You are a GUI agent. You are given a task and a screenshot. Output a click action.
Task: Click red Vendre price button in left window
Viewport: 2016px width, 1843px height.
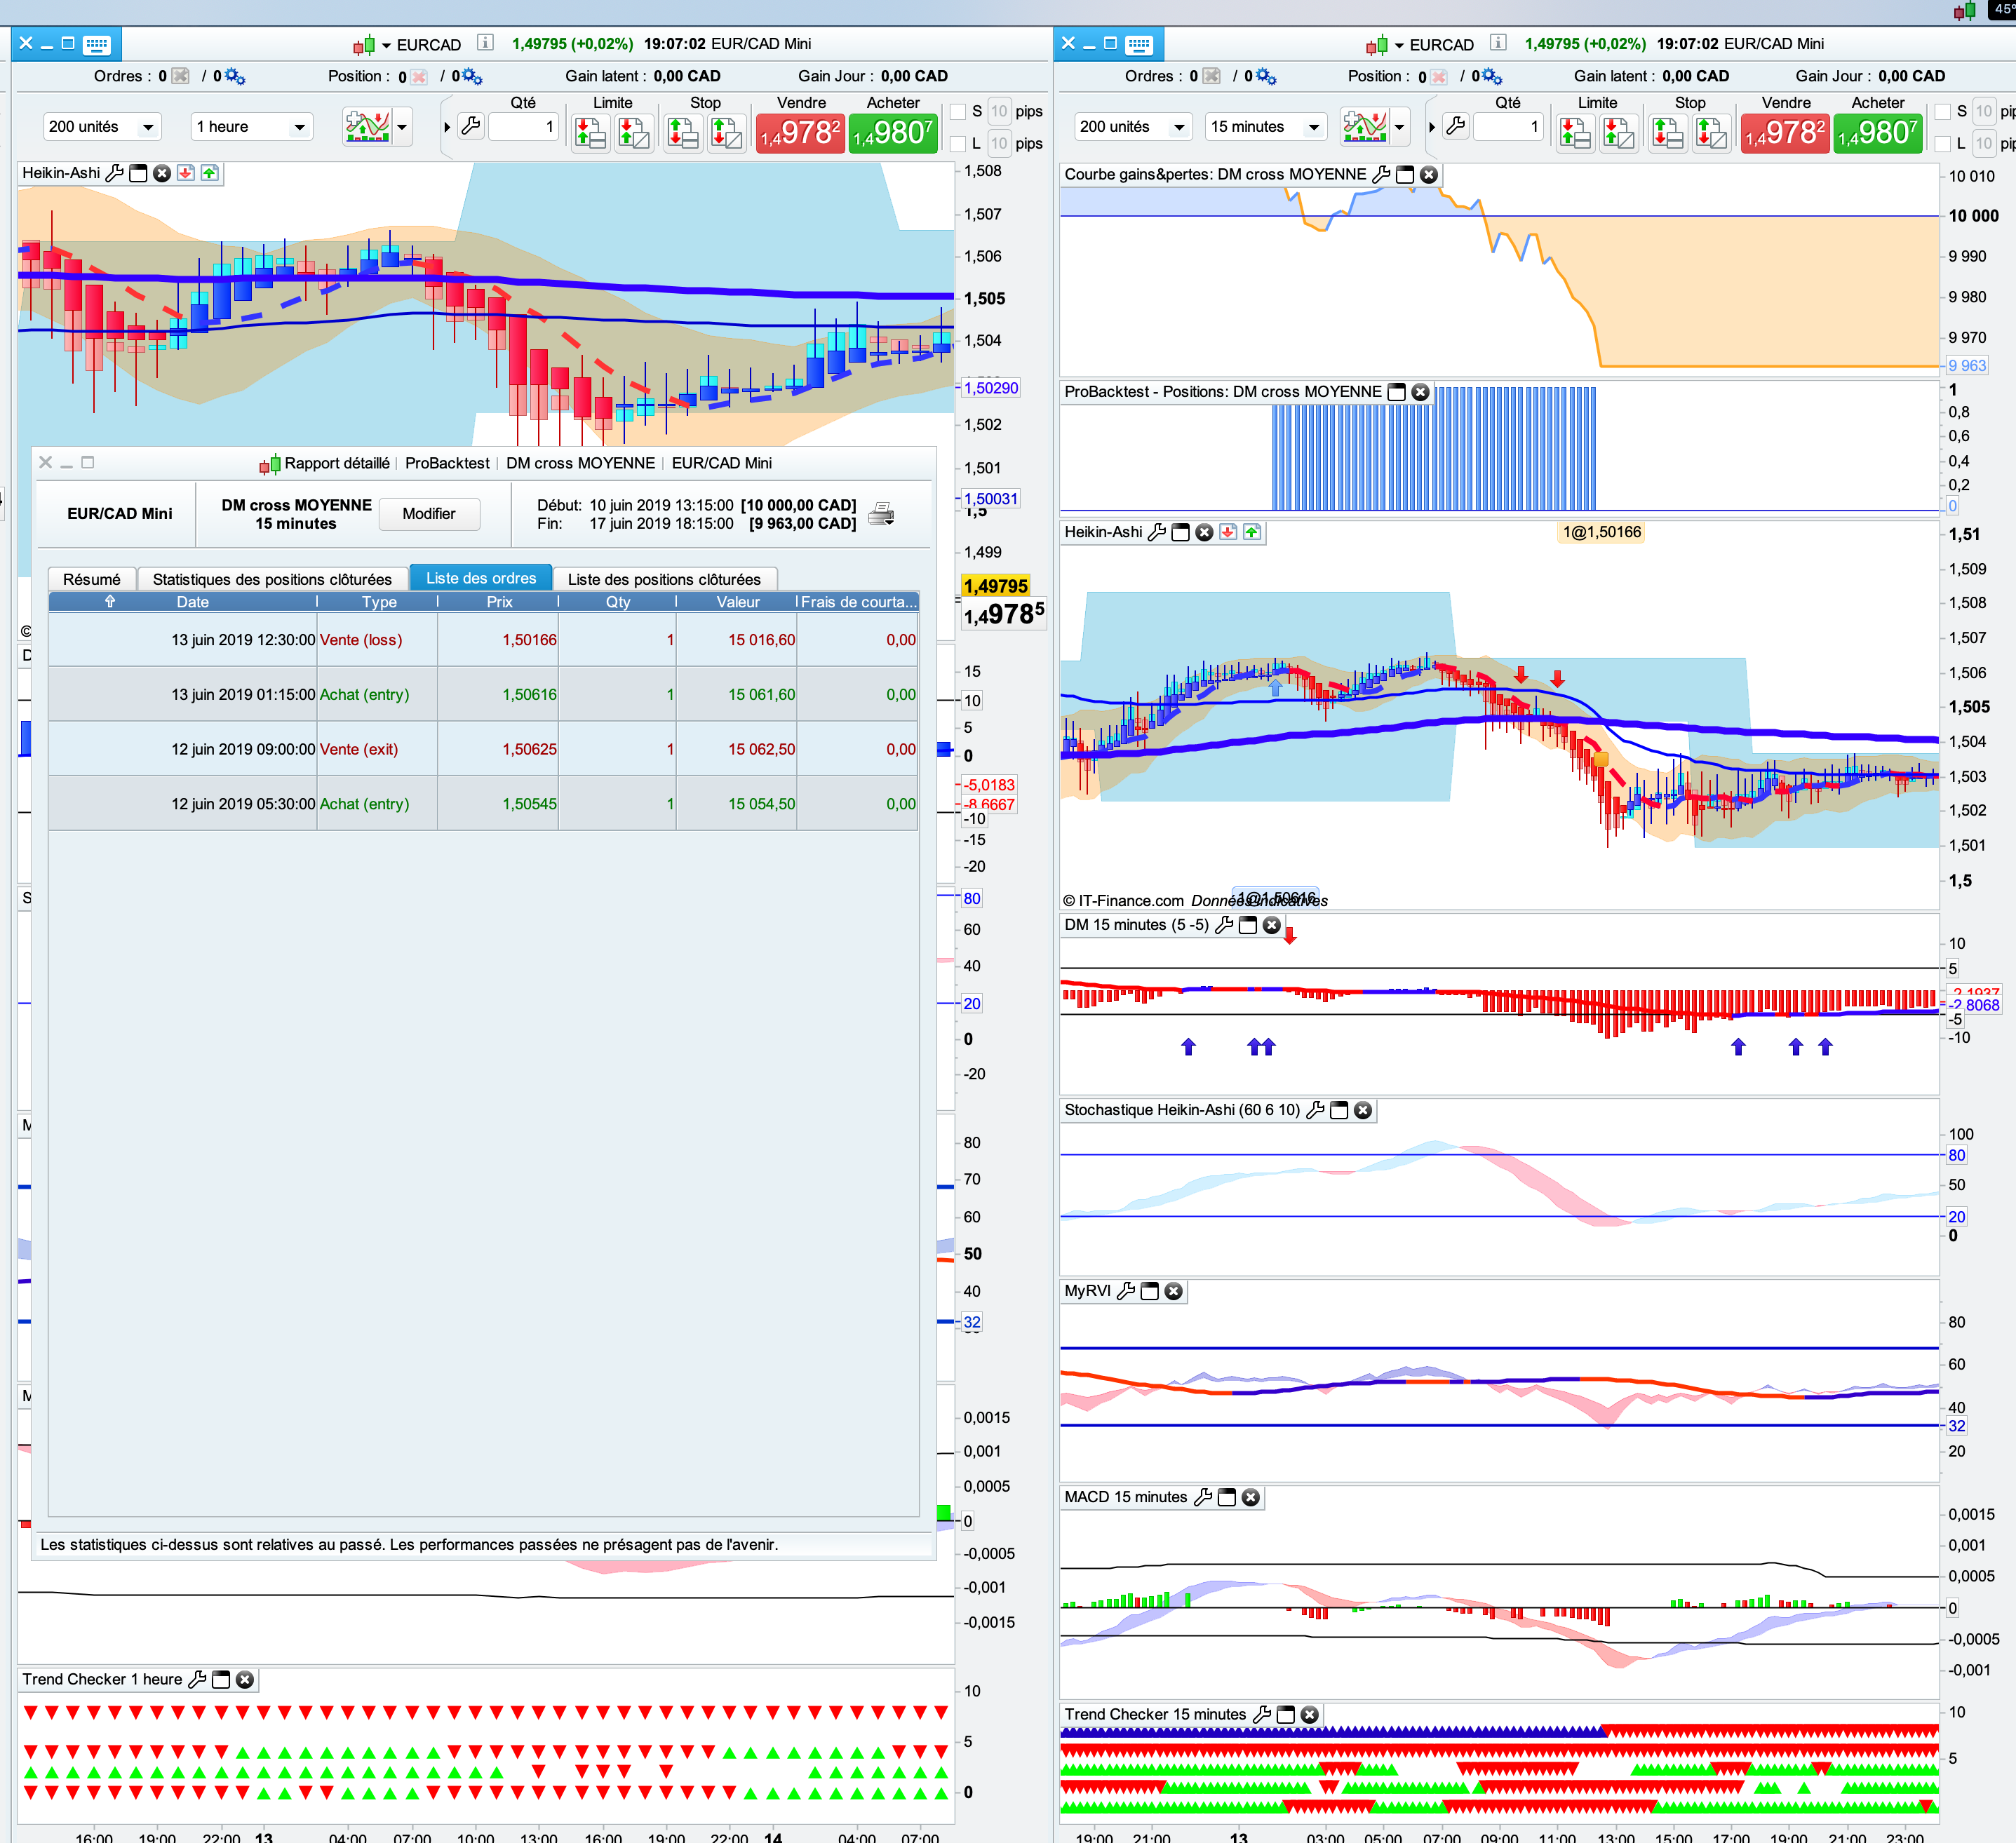800,132
